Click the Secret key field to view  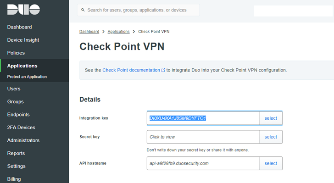(203, 137)
